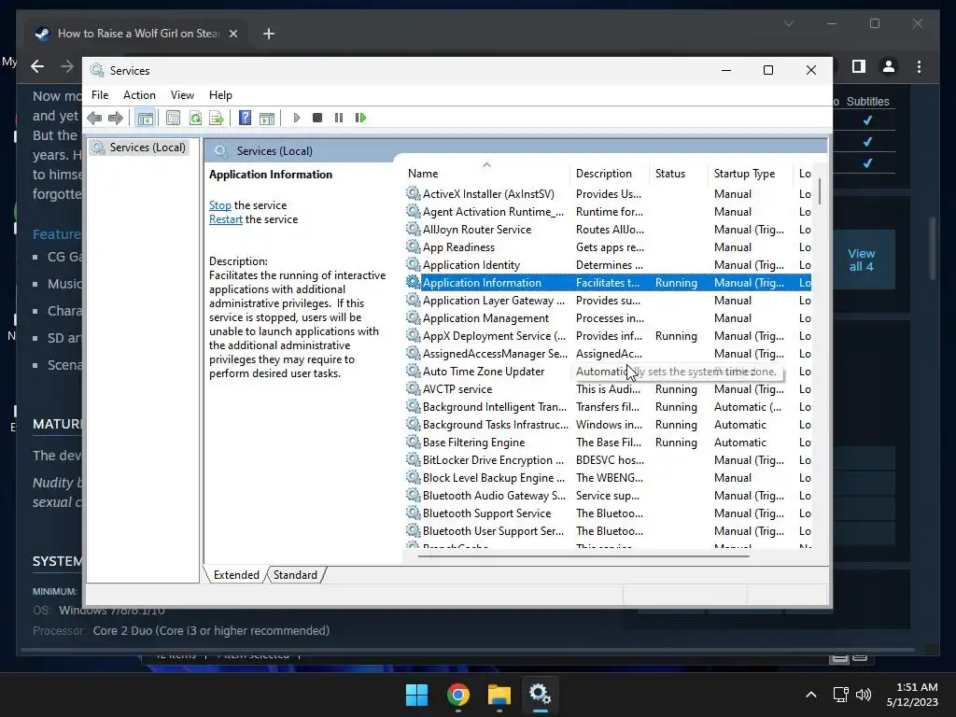Click gear icon beside App Readiness
956x717 pixels.
414,246
